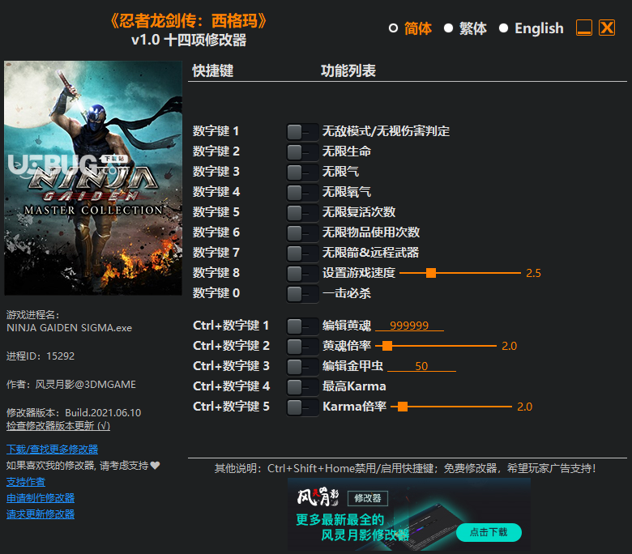Toggle the 编辑黄魂 switch

tap(302, 326)
